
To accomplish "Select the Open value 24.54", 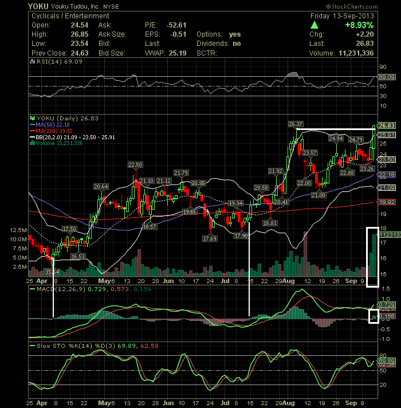I will click(x=80, y=25).
